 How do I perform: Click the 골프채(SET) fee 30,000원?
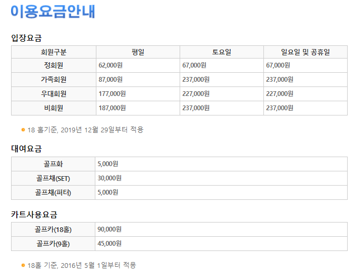[110, 178]
